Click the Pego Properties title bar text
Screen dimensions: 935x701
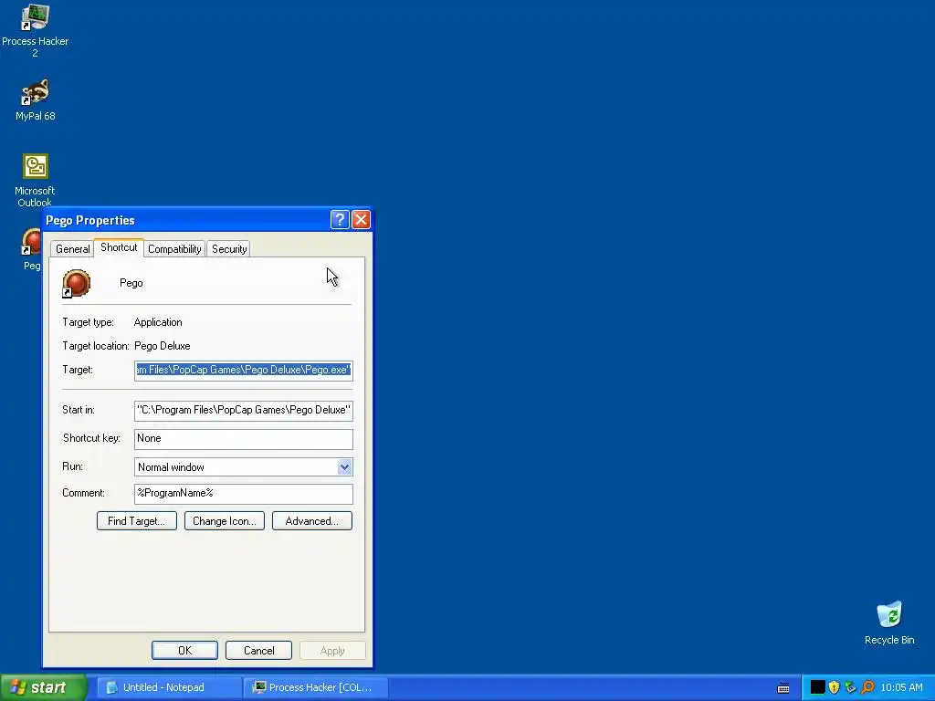point(90,220)
